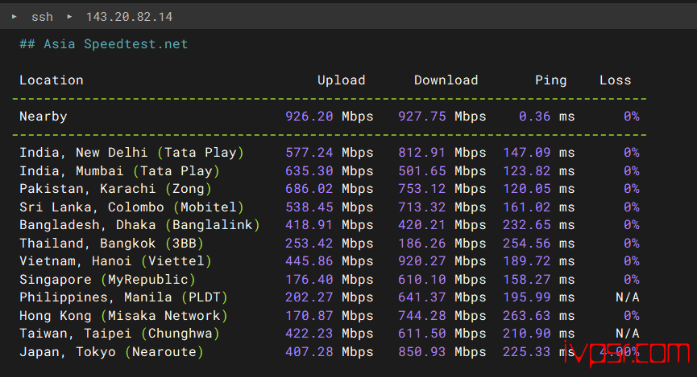The image size is (697, 377).
Task: Click 'Japan, Tokyo (Nearoute)' row
Action: pos(111,352)
